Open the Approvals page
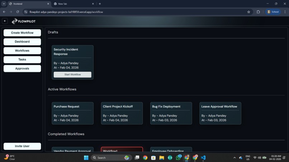Viewport: 289px width, 162px height. (22, 68)
